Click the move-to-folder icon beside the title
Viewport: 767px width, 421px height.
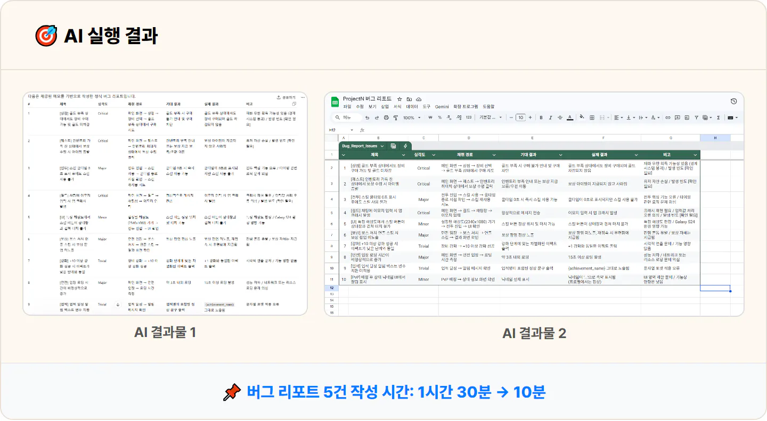click(x=409, y=99)
